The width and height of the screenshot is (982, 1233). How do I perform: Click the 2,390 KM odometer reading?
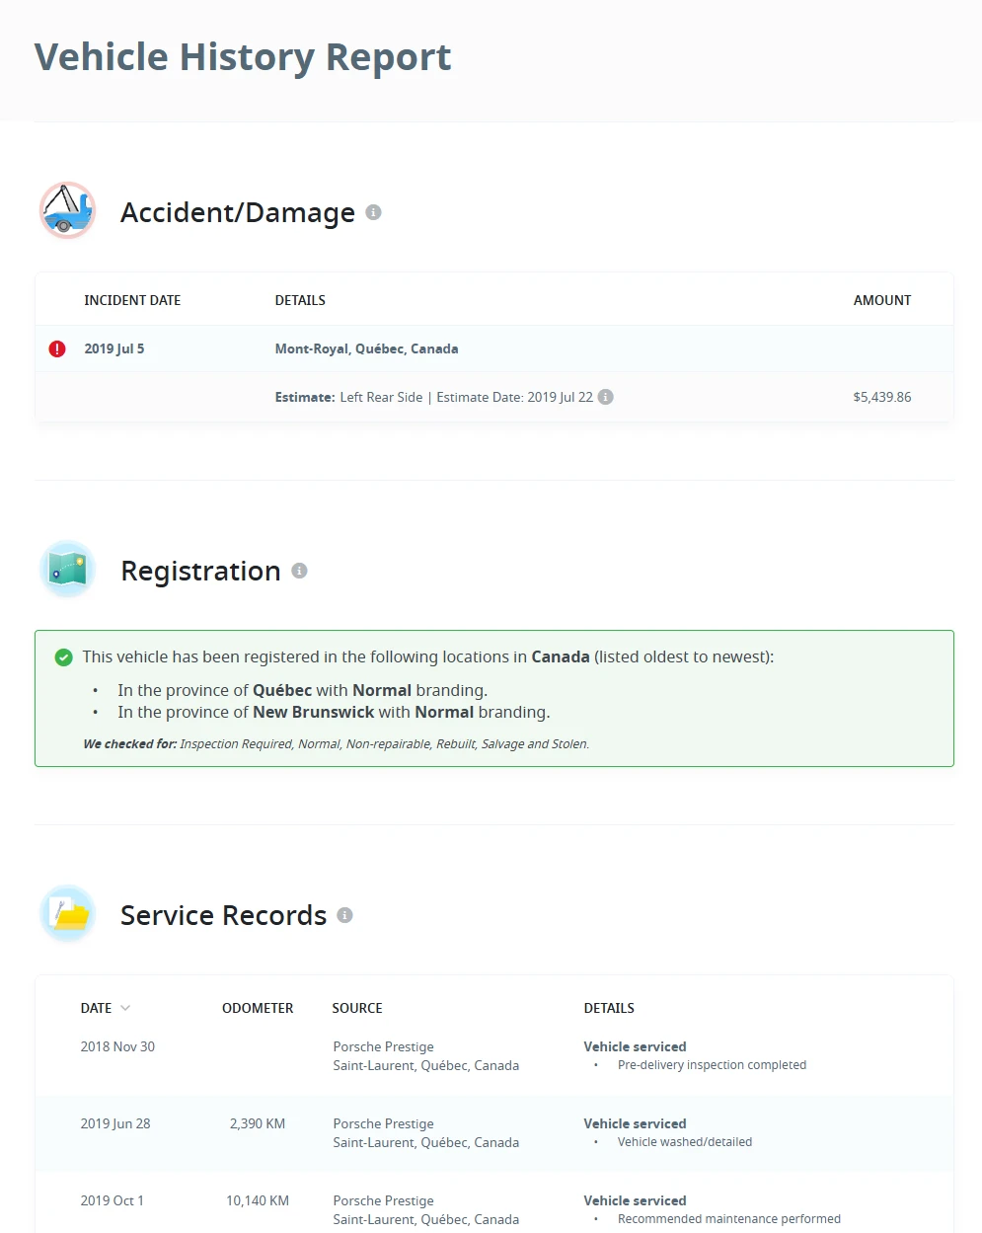point(258,1123)
